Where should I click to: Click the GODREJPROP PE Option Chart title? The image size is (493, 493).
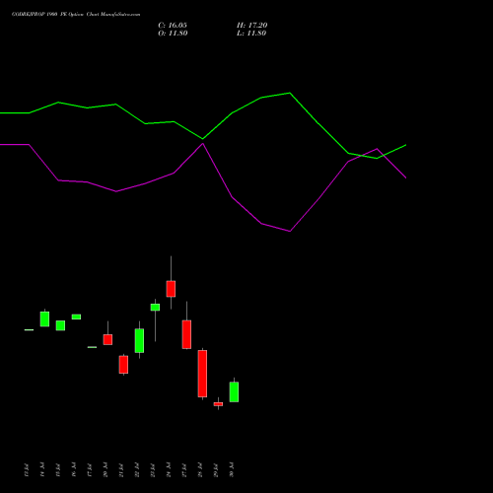pyautogui.click(x=76, y=15)
